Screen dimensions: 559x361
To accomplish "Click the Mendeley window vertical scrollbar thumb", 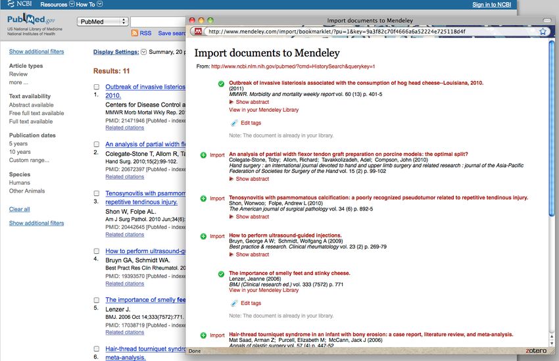I will (x=552, y=128).
